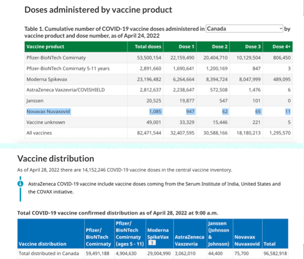Screen dimensions: 304x259
Task: Click Dose 2 value 1,200,169
Action: 217,69
